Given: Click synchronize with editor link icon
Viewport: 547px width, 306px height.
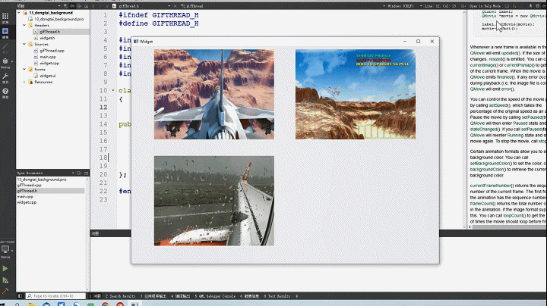Looking at the screenshot, I should point(72,6).
